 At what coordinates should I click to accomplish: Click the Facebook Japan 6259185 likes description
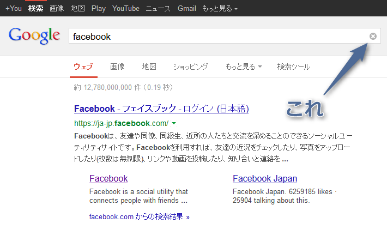click(285, 196)
